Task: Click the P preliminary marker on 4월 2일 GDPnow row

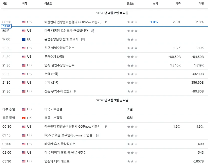Action: (106, 22)
